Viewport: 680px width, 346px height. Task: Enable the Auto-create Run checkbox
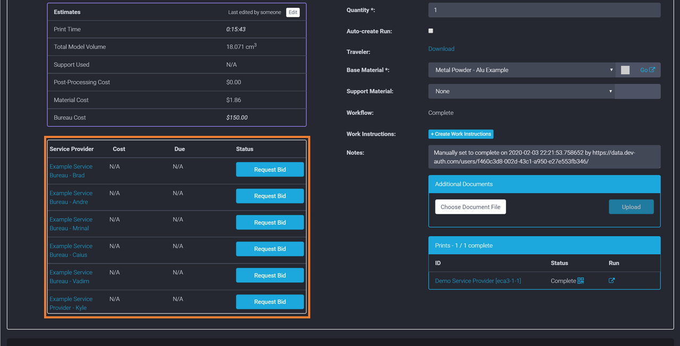(x=431, y=31)
